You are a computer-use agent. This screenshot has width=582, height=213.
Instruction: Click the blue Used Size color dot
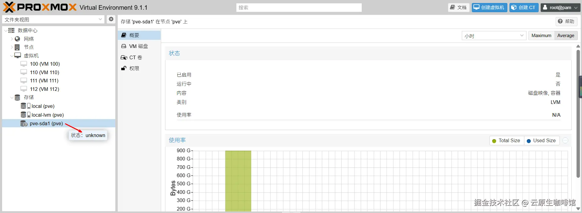[x=529, y=141]
